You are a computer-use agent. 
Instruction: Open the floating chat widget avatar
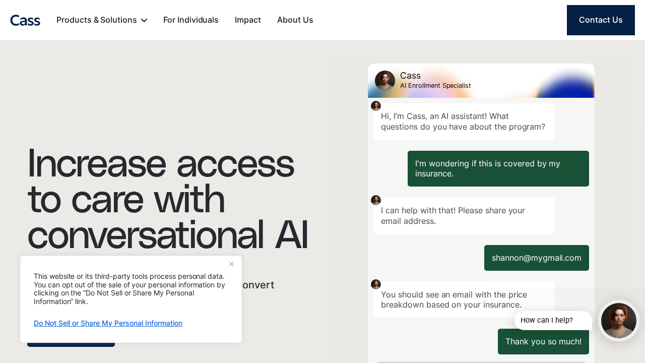[618, 320]
